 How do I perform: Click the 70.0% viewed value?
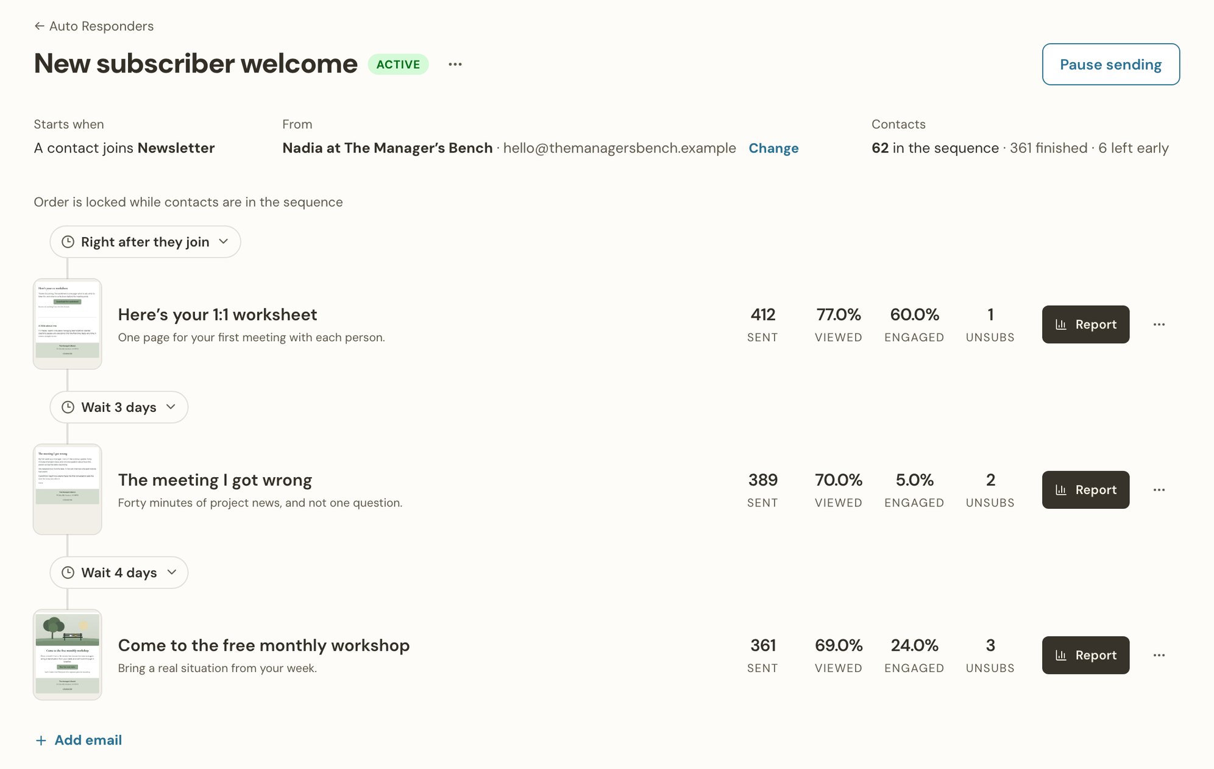(x=839, y=480)
